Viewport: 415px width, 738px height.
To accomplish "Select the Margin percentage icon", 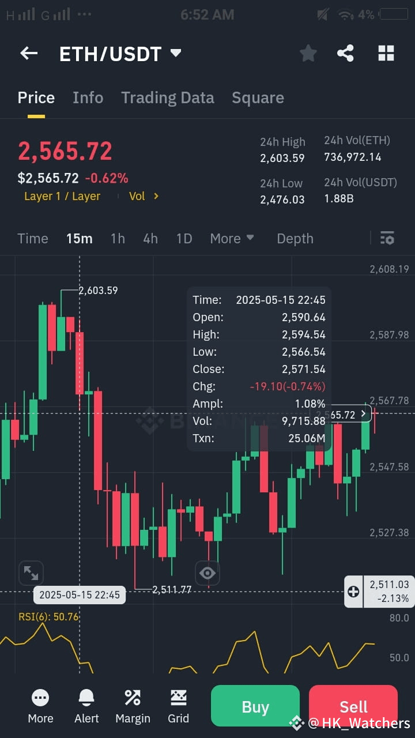I will point(132,705).
